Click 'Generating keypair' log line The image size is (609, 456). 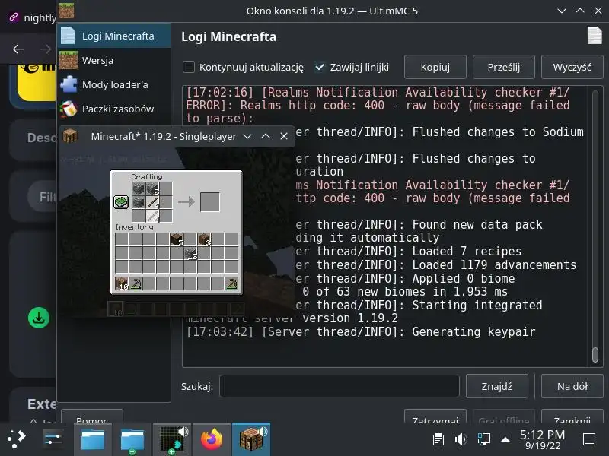pyautogui.click(x=361, y=332)
